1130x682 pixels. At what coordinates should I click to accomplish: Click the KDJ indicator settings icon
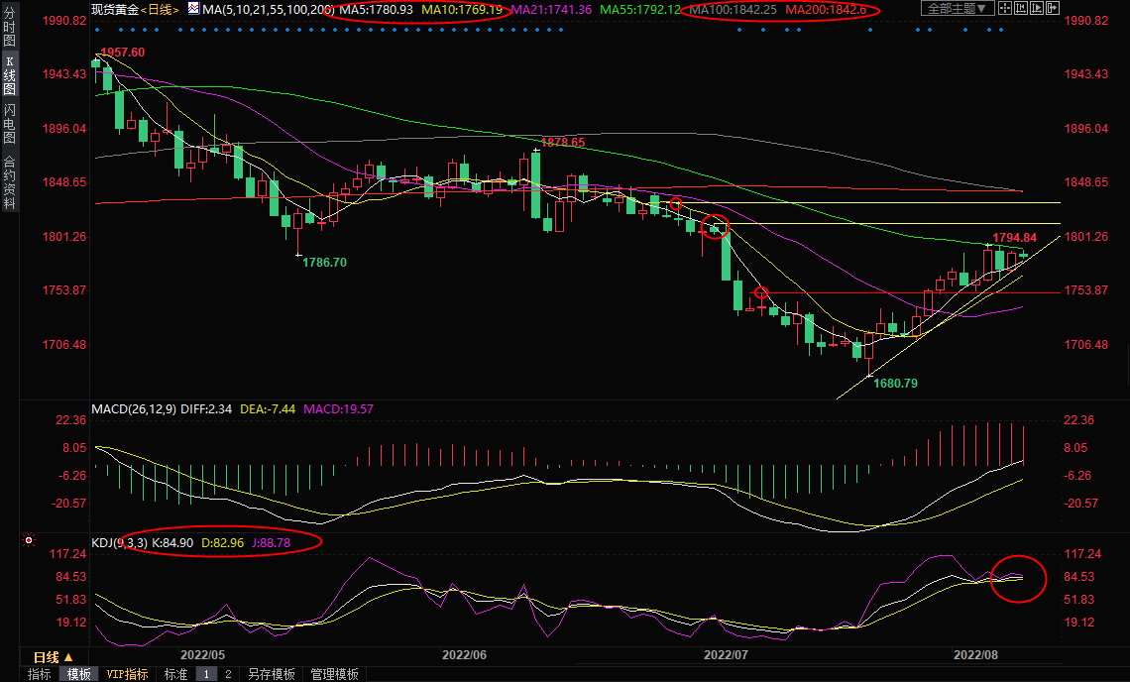tap(29, 541)
